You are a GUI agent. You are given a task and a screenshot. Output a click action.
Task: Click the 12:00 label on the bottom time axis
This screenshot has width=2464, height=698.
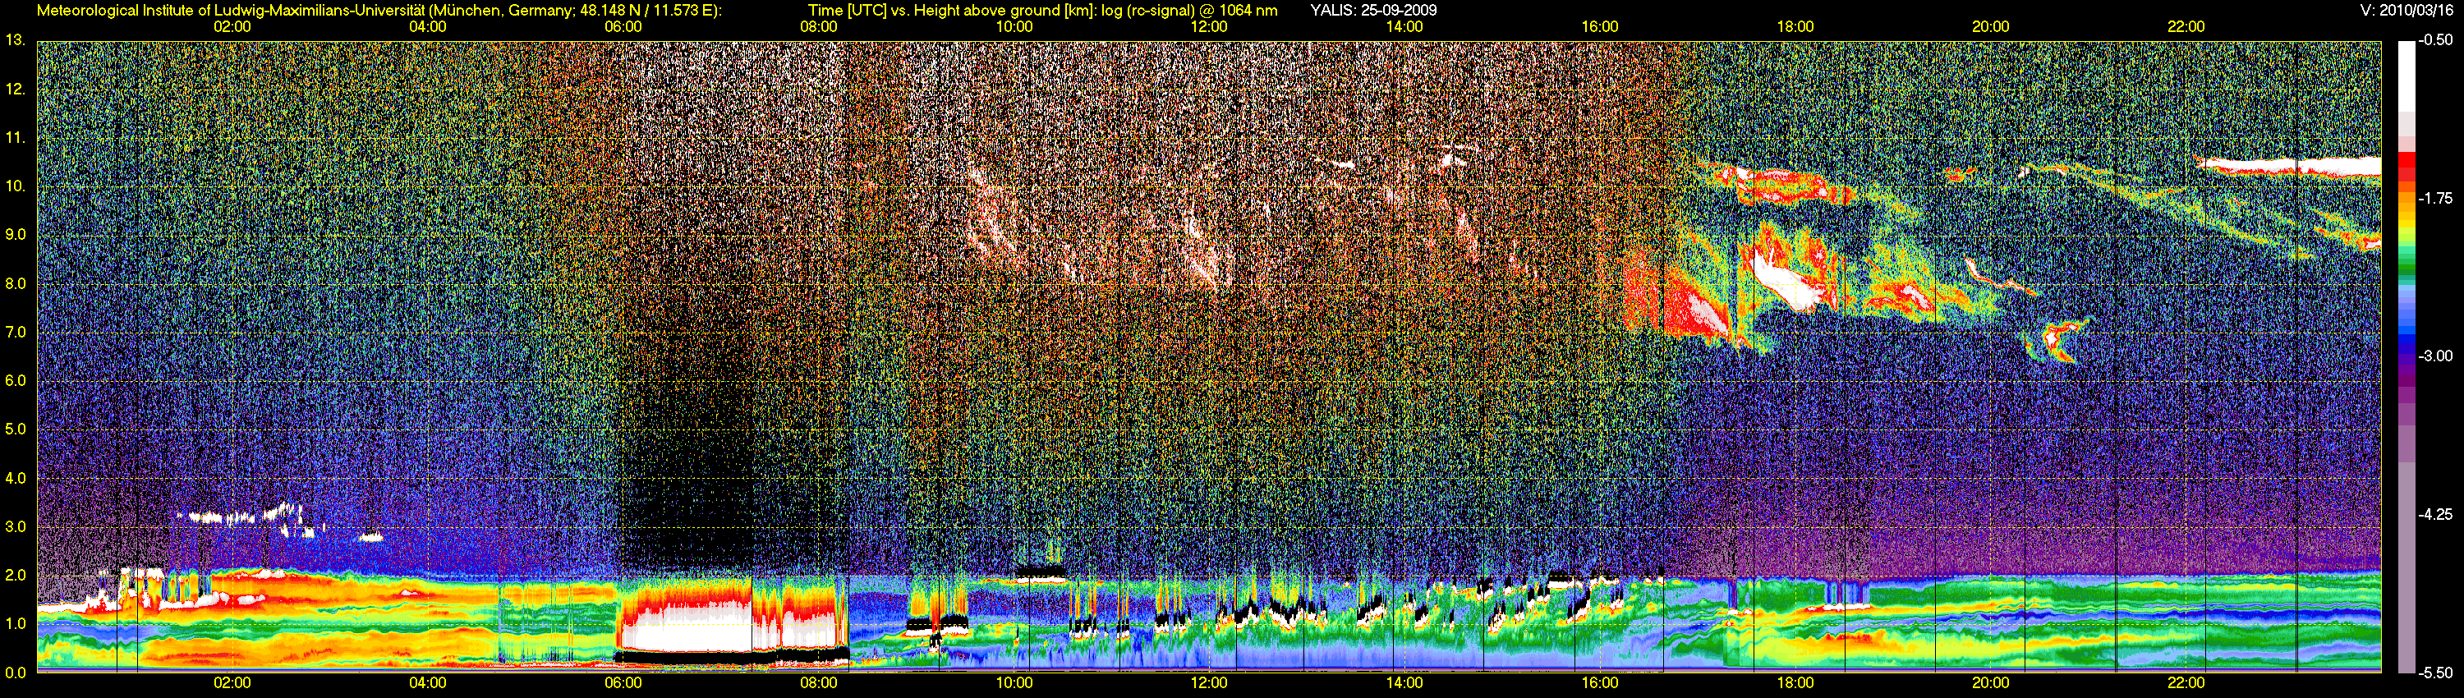click(1209, 682)
